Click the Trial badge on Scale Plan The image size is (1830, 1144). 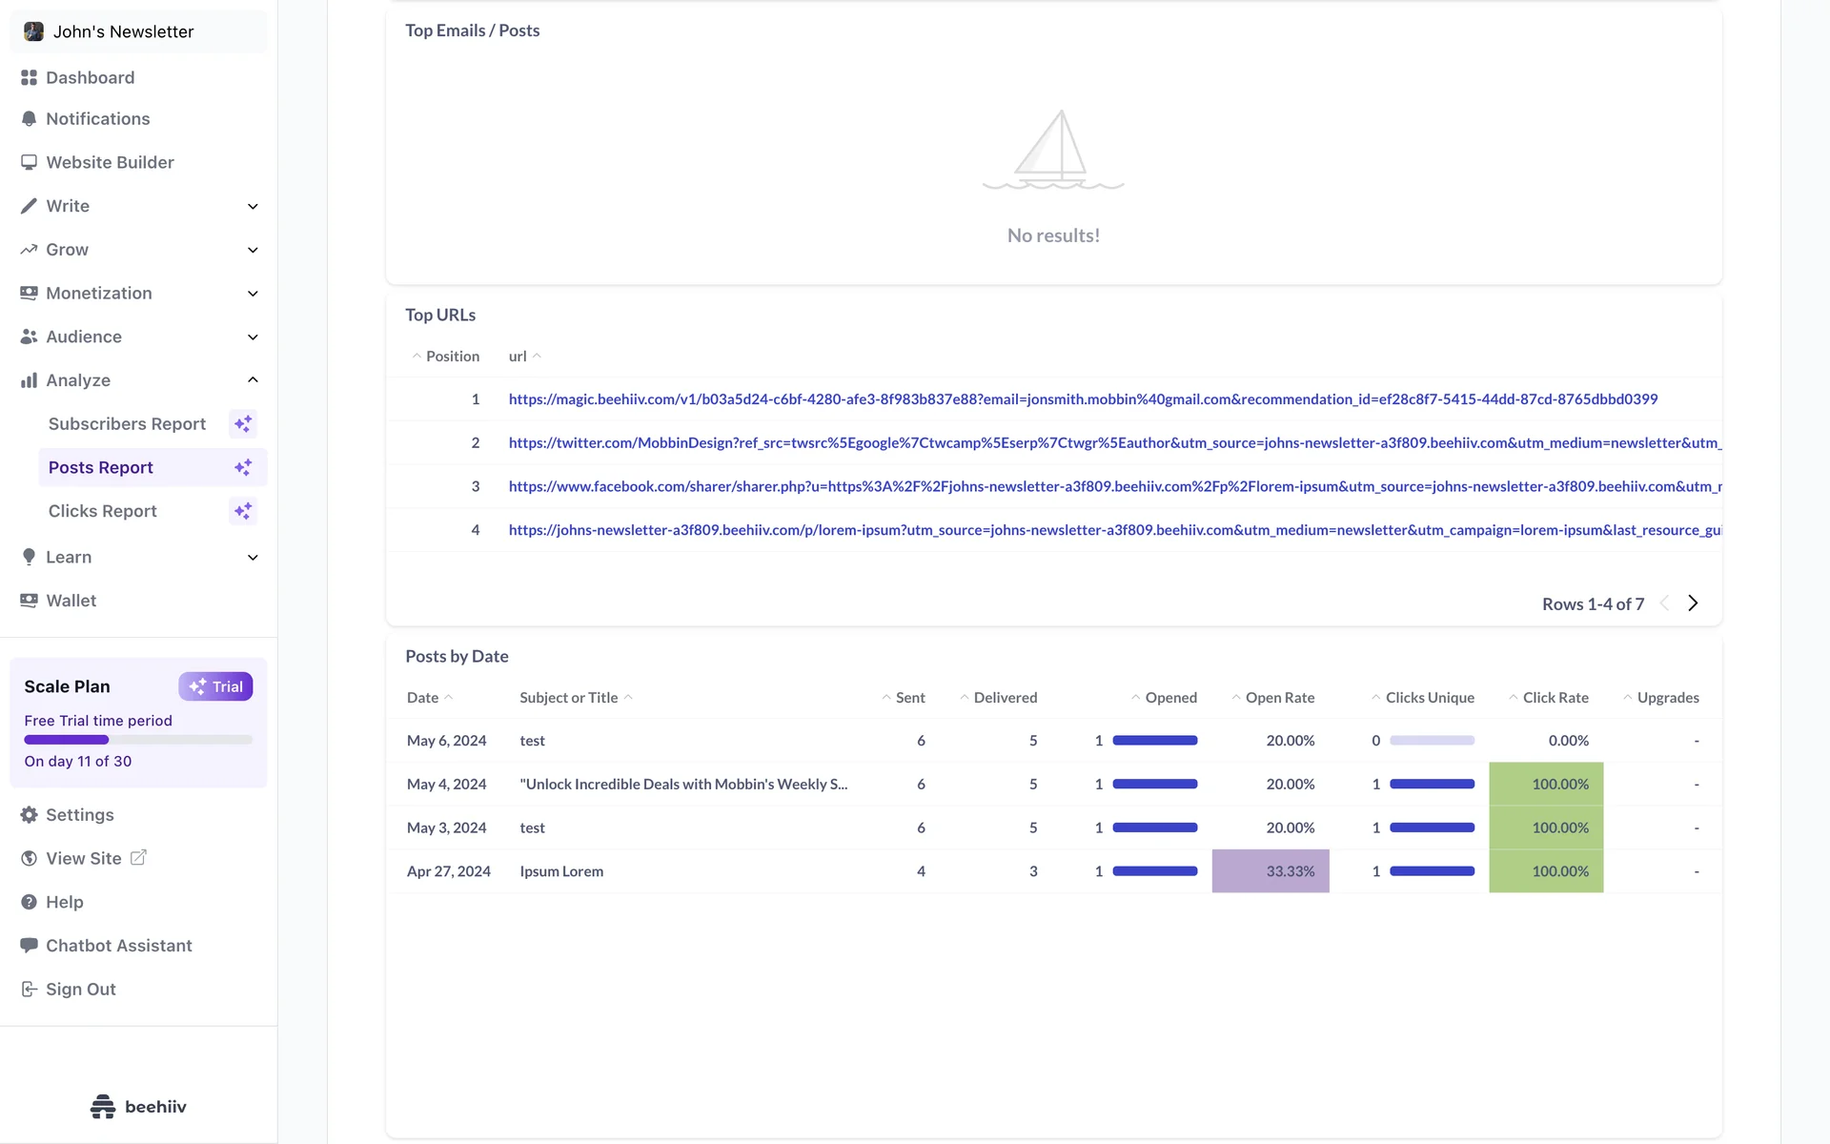pos(215,686)
